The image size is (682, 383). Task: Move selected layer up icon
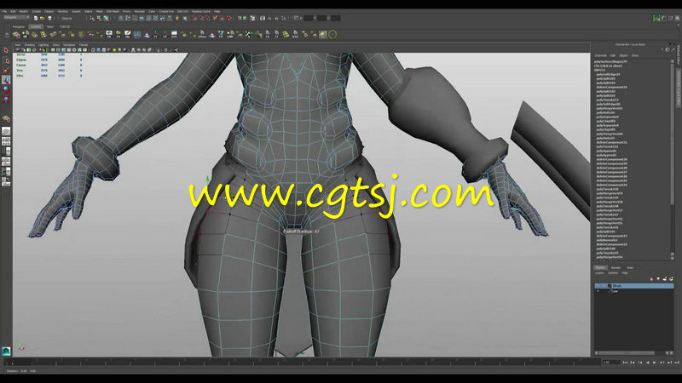coord(650,279)
